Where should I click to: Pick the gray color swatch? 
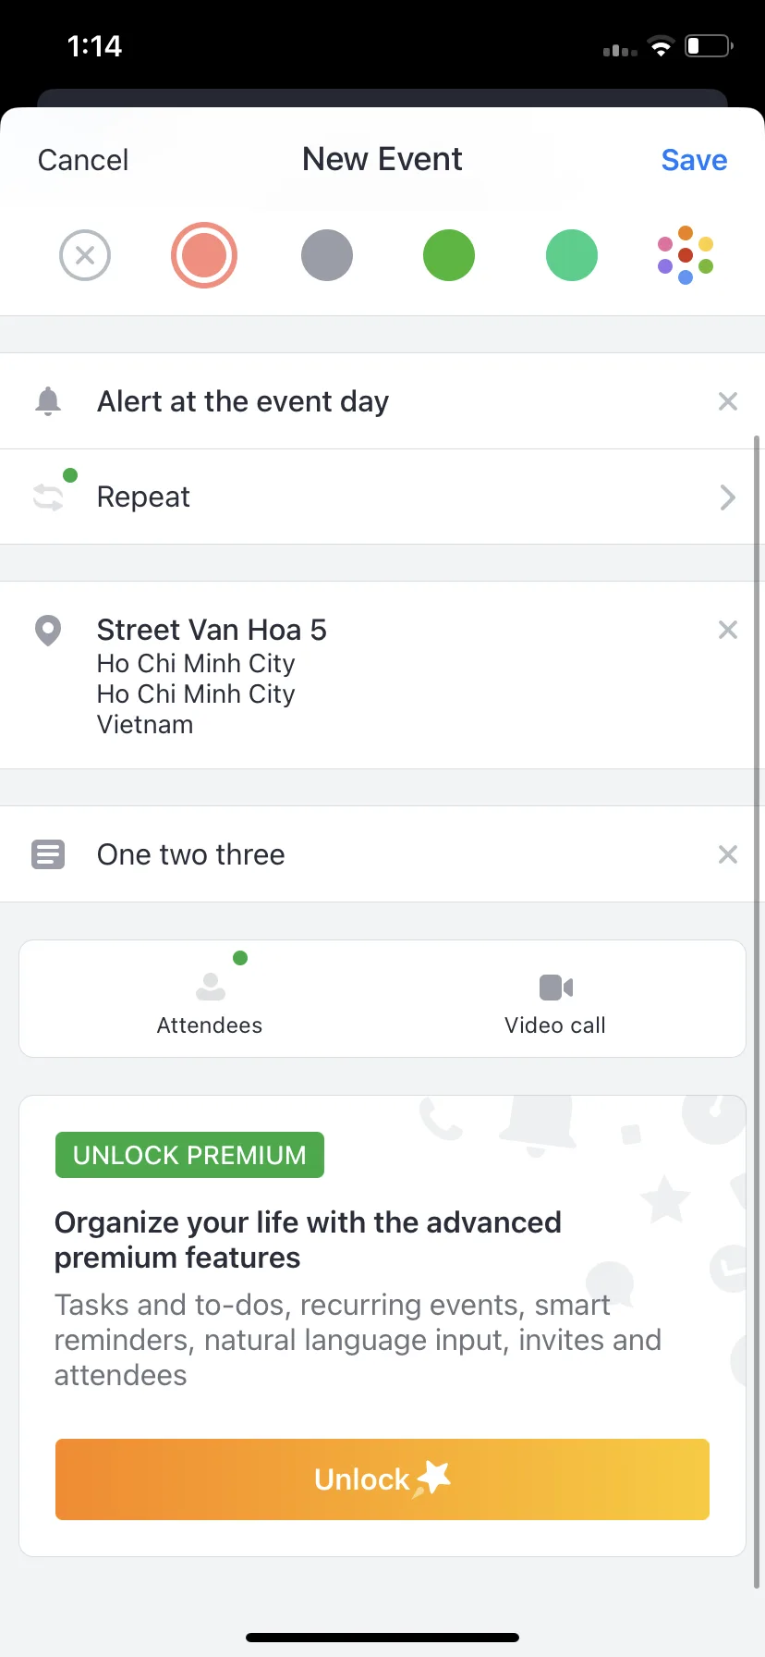click(x=327, y=255)
